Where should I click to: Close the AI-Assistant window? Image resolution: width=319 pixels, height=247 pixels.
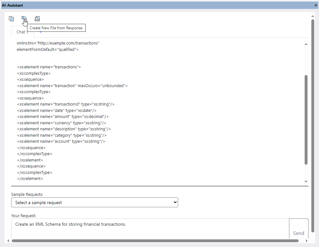[315, 5]
